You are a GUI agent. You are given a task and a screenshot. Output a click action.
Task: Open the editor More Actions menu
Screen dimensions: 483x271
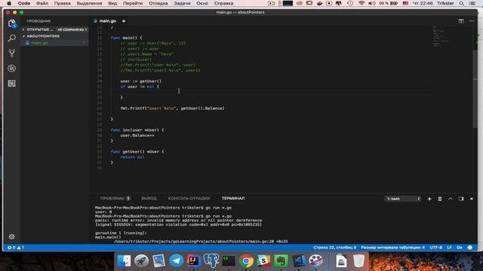(x=472, y=21)
